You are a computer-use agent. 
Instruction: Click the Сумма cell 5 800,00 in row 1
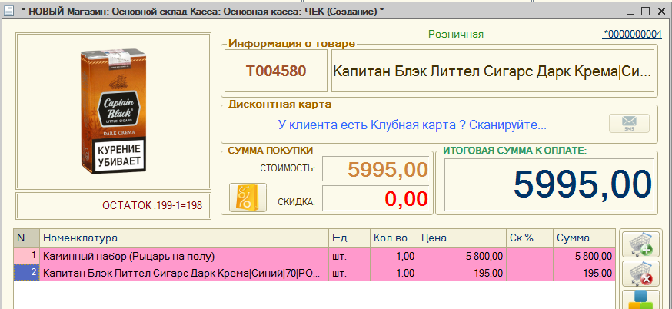pos(584,256)
